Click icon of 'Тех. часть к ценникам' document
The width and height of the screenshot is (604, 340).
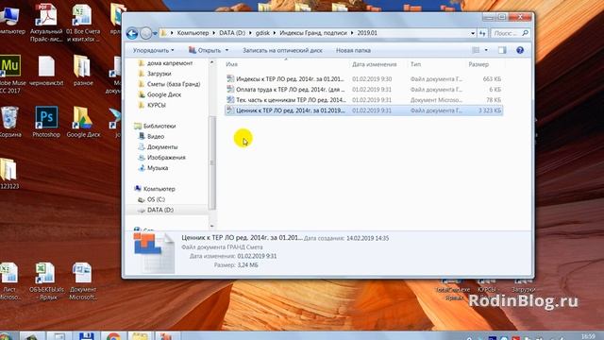coord(230,100)
